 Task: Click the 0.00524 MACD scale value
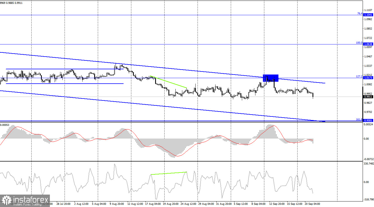pyautogui.click(x=368, y=124)
